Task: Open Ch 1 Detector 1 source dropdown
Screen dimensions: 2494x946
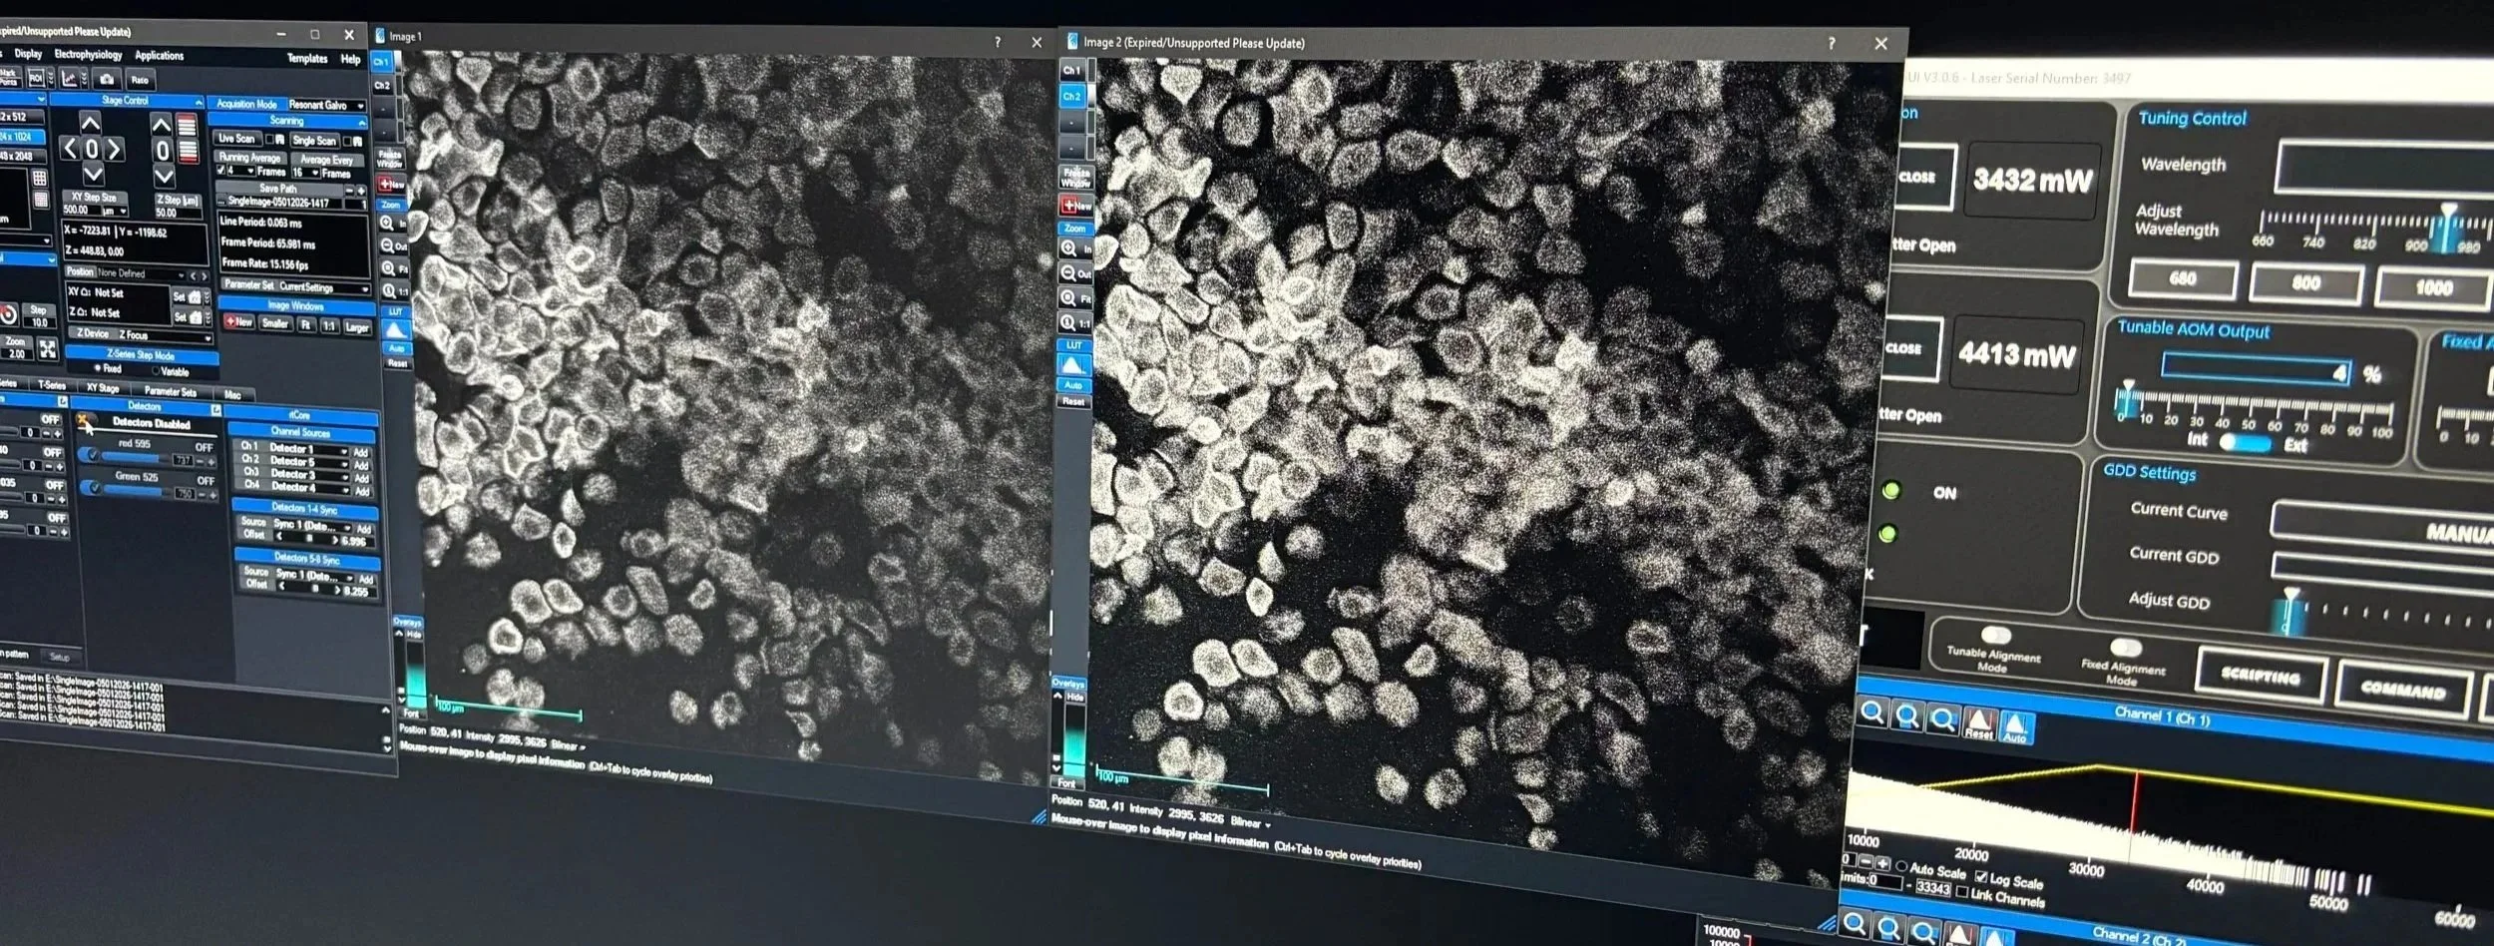Action: pyautogui.click(x=308, y=449)
